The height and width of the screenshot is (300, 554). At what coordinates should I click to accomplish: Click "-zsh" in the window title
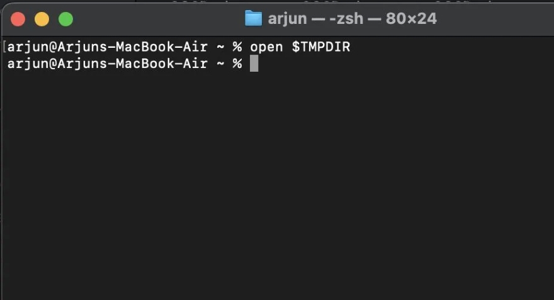click(345, 18)
